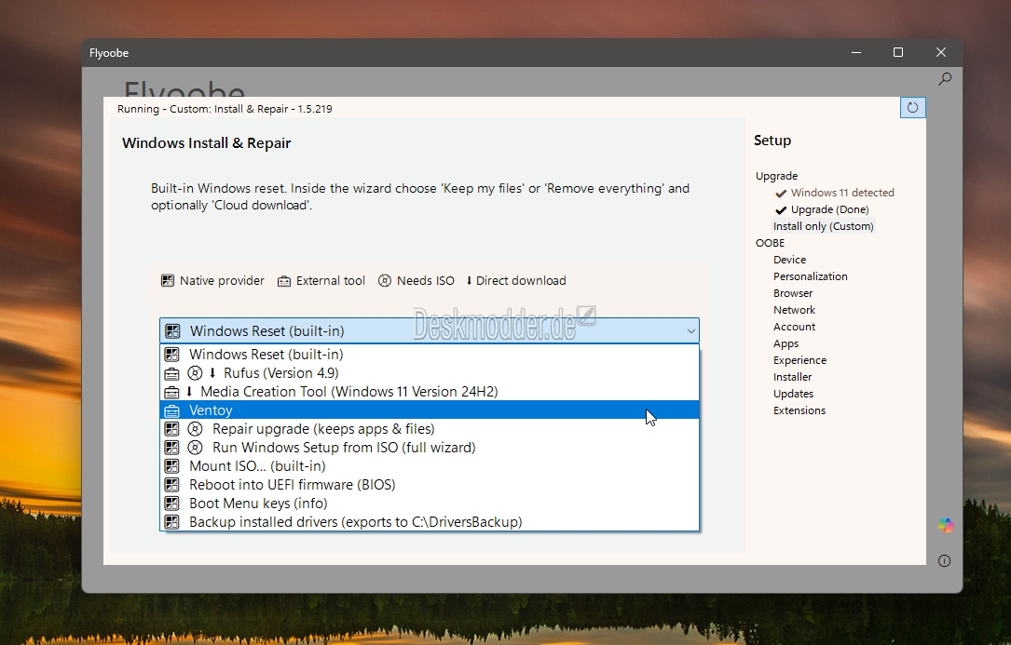The height and width of the screenshot is (645, 1011).
Task: Click the Direct download arrow legend icon
Action: 469,280
